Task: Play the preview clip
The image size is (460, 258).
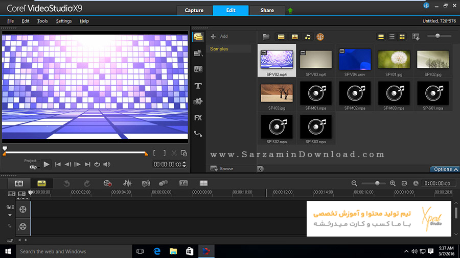Action: click(x=47, y=164)
